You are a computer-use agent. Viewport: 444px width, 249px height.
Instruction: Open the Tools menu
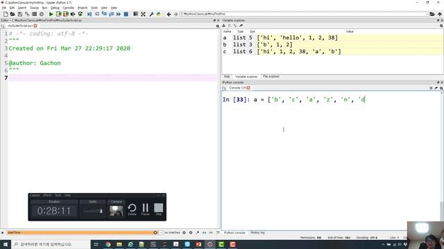point(94,8)
